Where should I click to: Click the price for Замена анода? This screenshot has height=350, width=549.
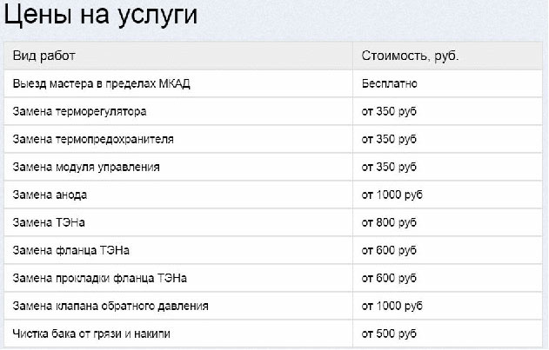tap(392, 195)
